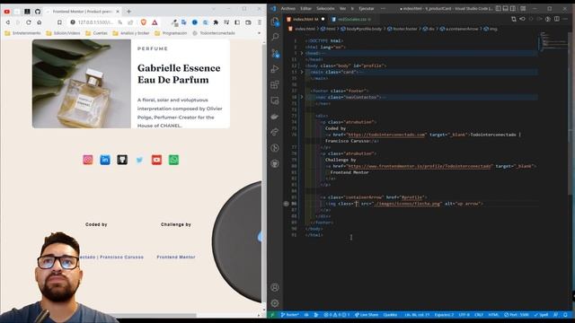
Task: Click VS Code minimap at editor right
Action: [x=553, y=42]
